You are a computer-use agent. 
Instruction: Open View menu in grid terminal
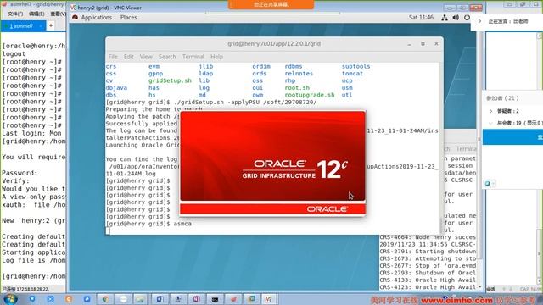tap(146, 57)
